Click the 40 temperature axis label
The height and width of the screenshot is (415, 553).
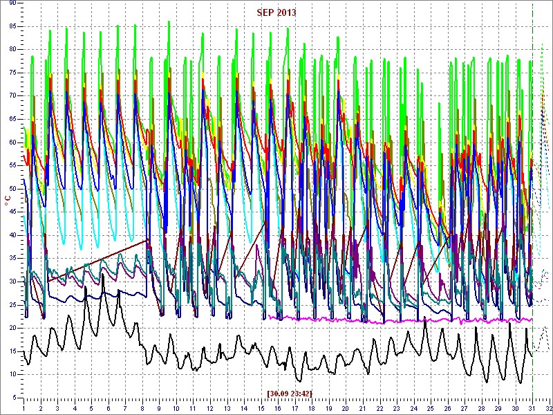point(12,235)
